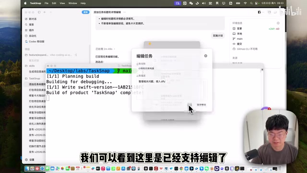Image resolution: width=307 pixels, height=173 pixels.
Task: Click the blue 更新 update button
Action: click(85, 12)
